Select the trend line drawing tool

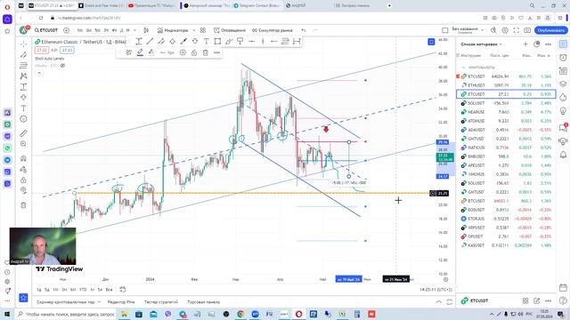coord(24,55)
